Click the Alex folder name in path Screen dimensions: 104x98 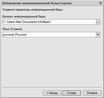(x=18, y=22)
